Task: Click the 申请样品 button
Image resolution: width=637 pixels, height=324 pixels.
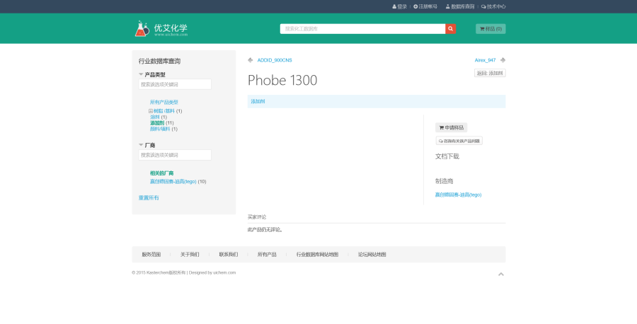Action: [x=452, y=127]
